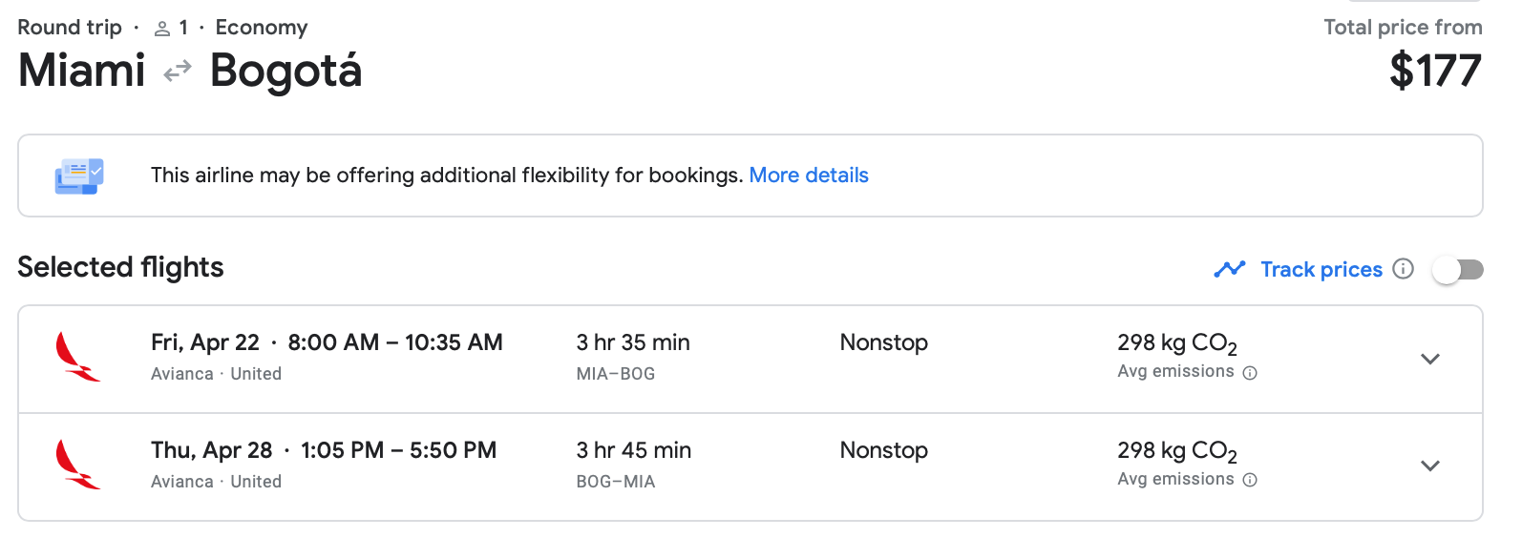Viewport: 1522px width, 538px height.
Task: Click the Selected flights heading
Action: tap(120, 267)
